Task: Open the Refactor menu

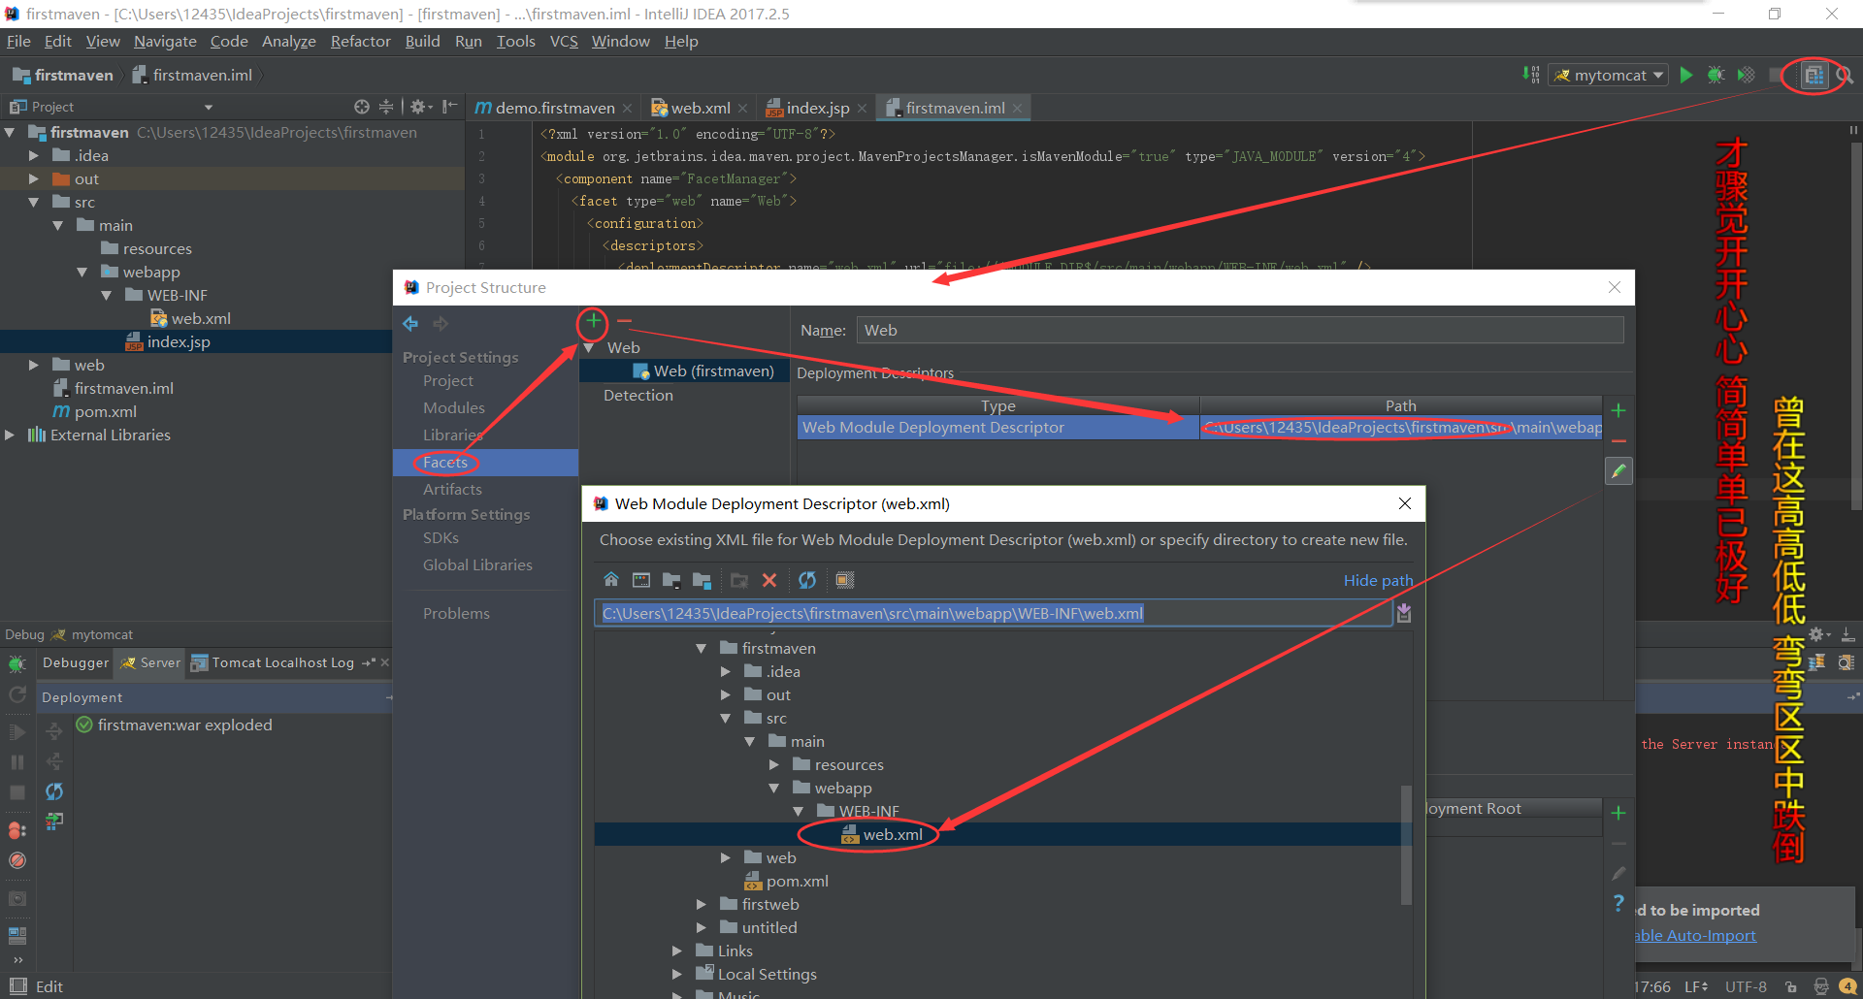Action: [360, 41]
